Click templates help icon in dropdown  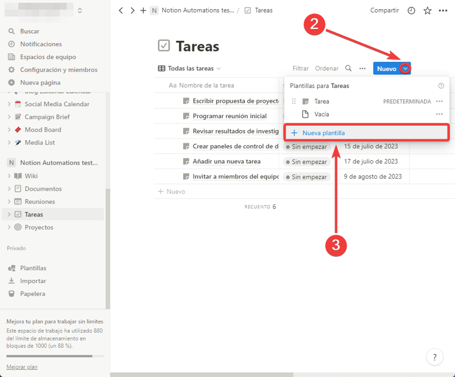(441, 86)
